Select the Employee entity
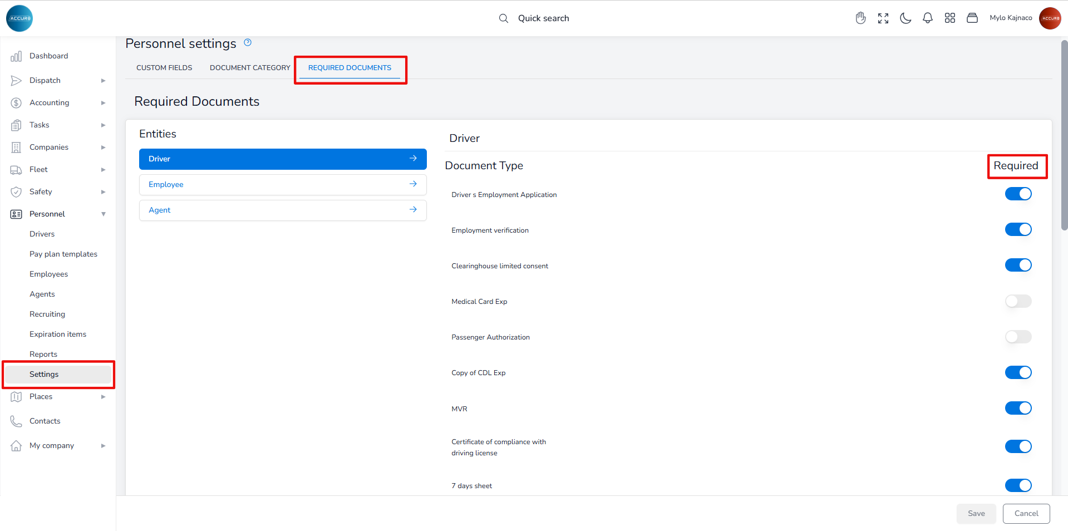This screenshot has height=531, width=1068. [283, 185]
